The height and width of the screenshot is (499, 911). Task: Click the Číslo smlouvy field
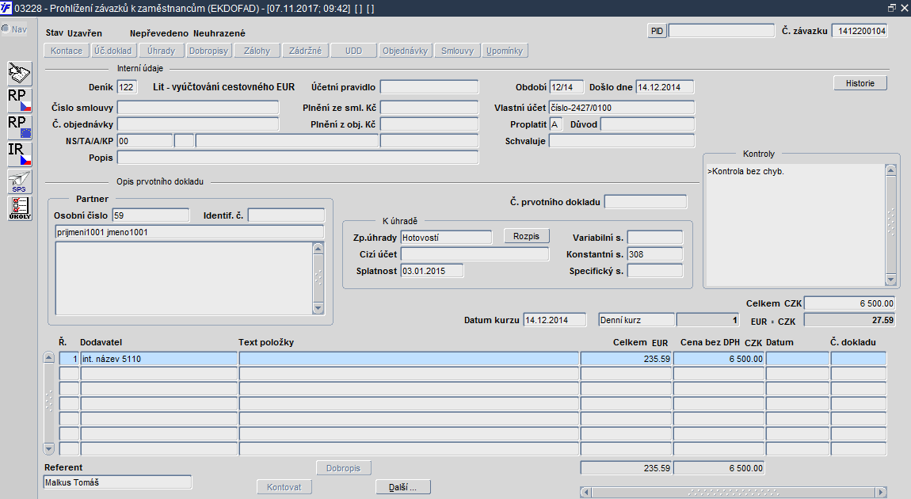click(198, 108)
